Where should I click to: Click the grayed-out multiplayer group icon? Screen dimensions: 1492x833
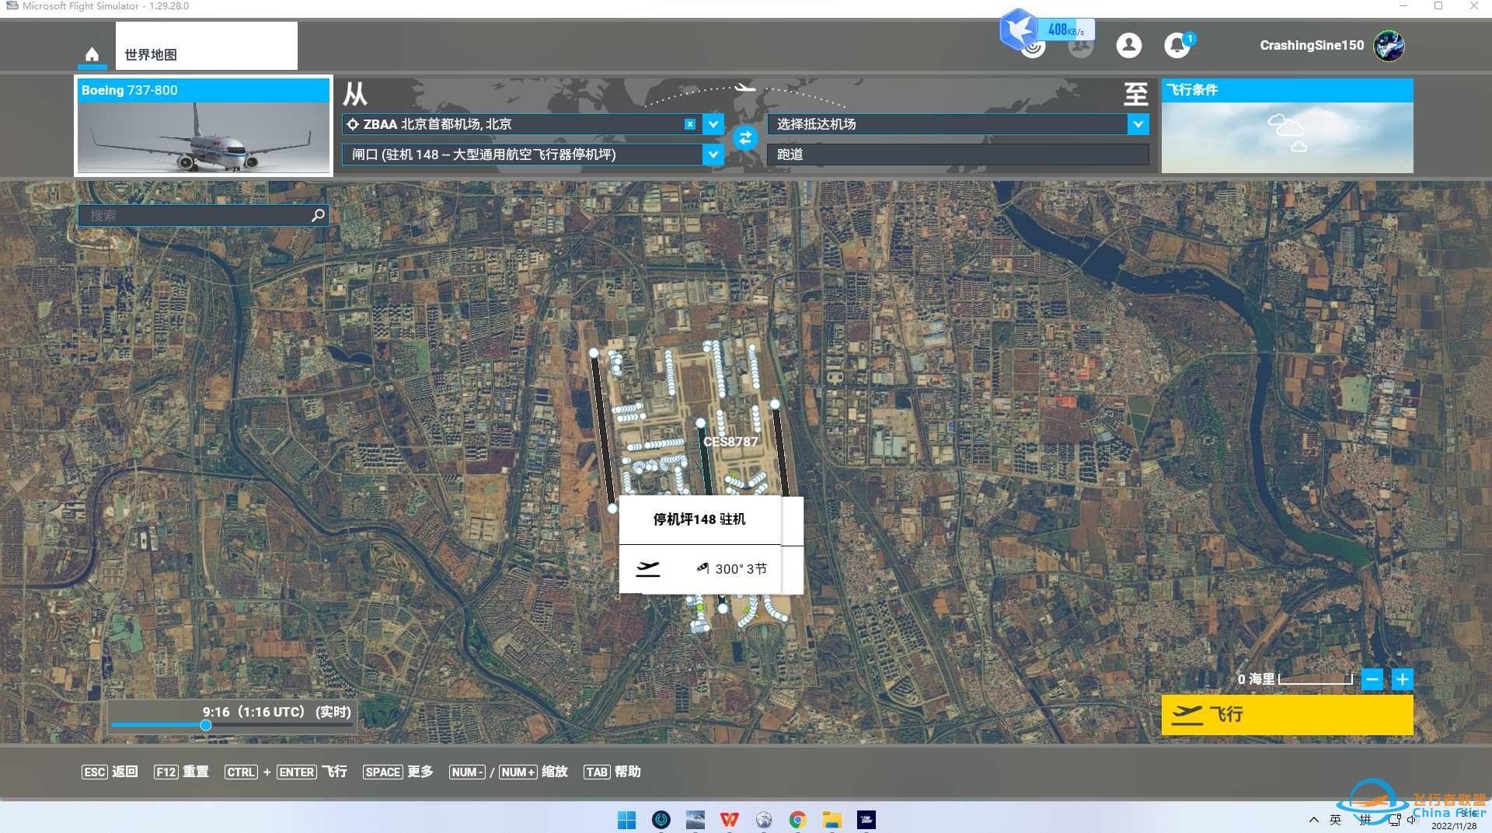pos(1080,47)
